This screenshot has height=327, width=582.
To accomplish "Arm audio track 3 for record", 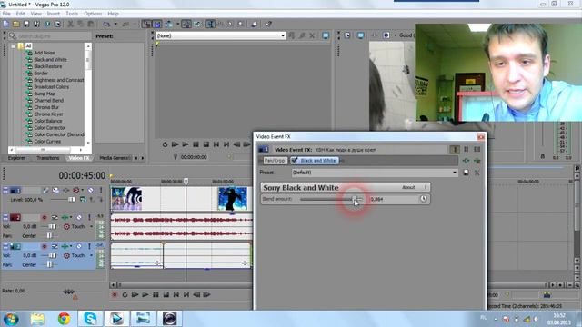I will click(x=45, y=246).
